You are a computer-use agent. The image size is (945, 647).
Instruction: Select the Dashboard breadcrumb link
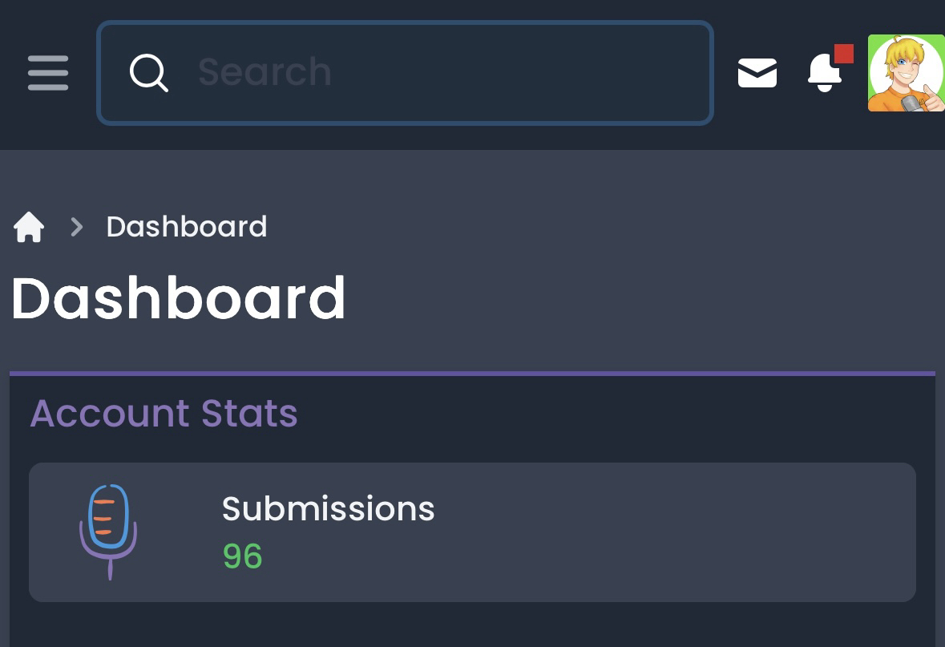187,227
